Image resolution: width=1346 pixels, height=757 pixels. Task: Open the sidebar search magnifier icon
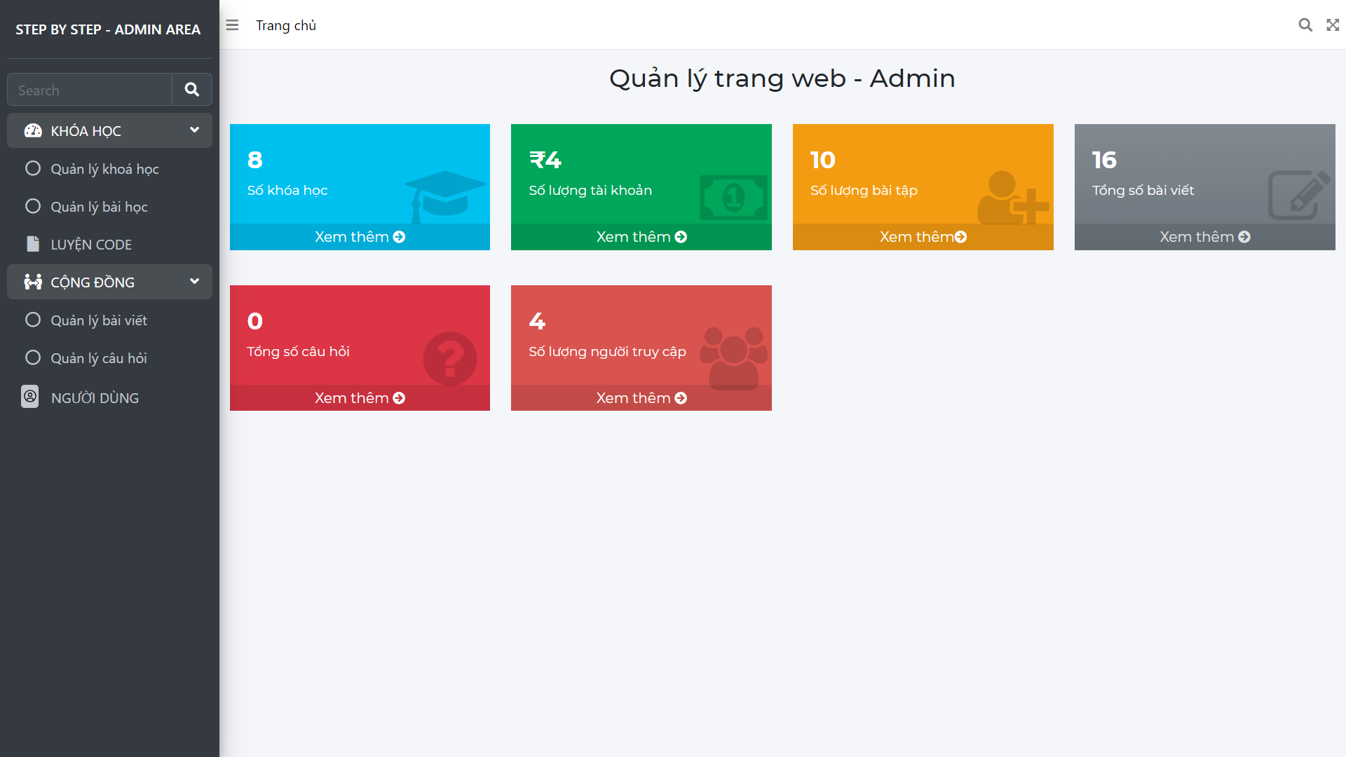click(x=191, y=90)
